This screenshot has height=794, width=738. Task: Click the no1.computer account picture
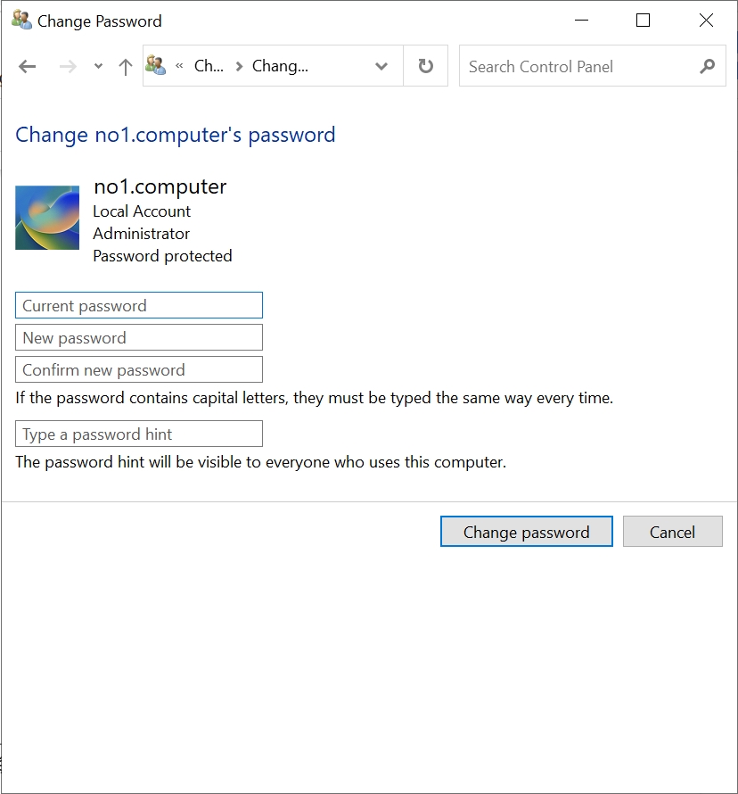(x=47, y=218)
